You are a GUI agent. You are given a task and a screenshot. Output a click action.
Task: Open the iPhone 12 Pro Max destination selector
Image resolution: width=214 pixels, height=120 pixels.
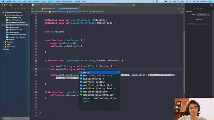(56, 5)
